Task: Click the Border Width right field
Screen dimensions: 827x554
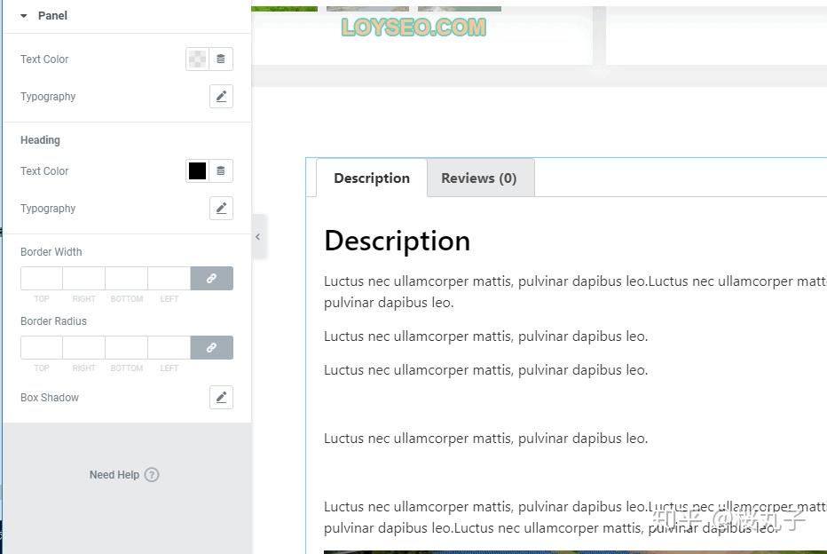Action: [x=84, y=278]
